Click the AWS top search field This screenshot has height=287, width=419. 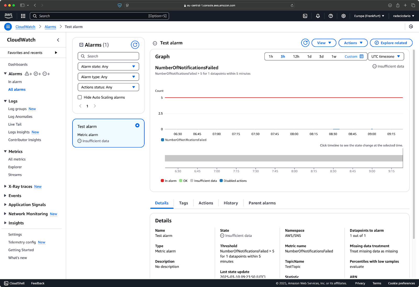click(x=100, y=16)
